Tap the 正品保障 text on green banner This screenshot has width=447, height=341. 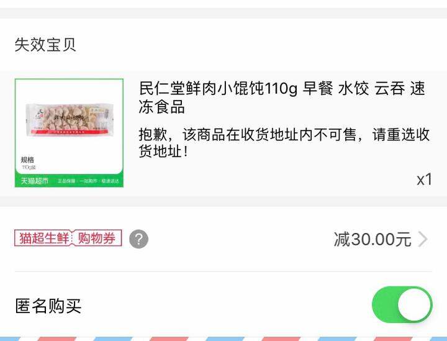click(66, 181)
